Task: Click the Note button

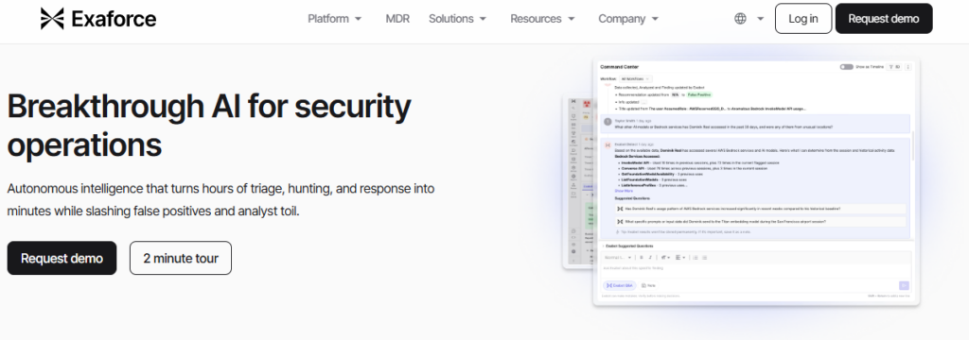Action: pyautogui.click(x=648, y=286)
